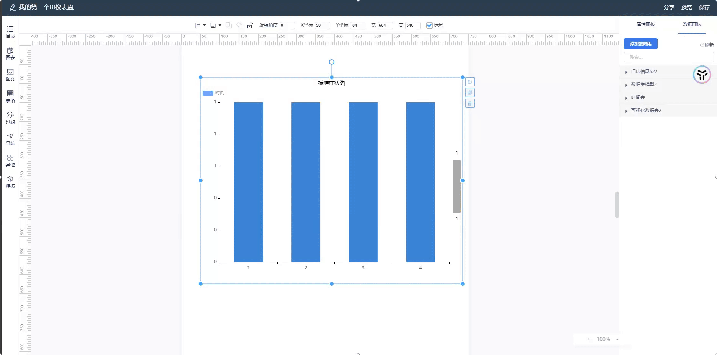Click 分享 share in top bar

[x=669, y=7]
